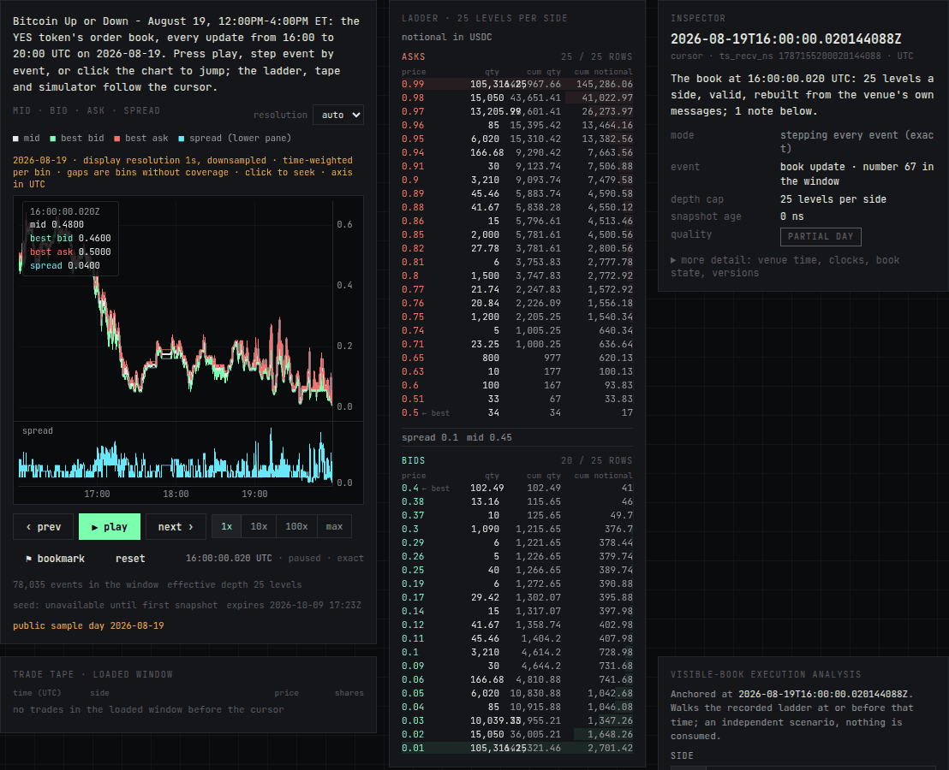This screenshot has width=949, height=770.
Task: Click the red best ask legend swatch
Action: click(x=116, y=139)
